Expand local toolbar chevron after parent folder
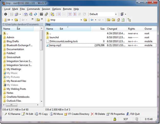 tap(42, 19)
